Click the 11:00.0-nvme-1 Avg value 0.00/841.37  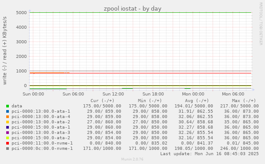click(x=197, y=143)
